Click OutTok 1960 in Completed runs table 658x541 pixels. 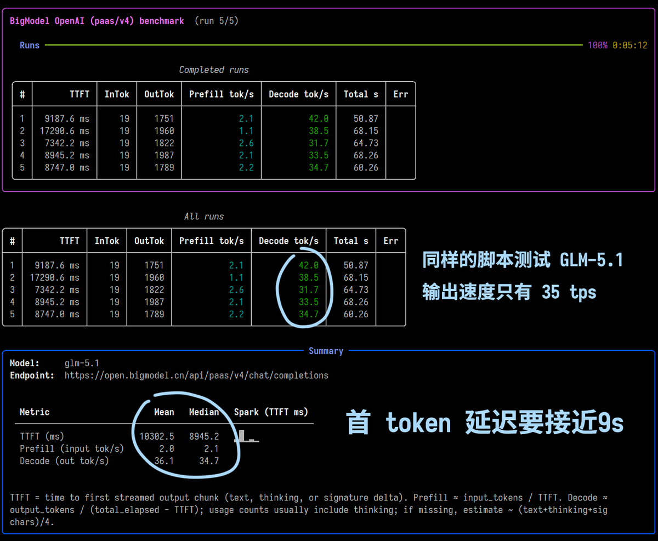164,131
